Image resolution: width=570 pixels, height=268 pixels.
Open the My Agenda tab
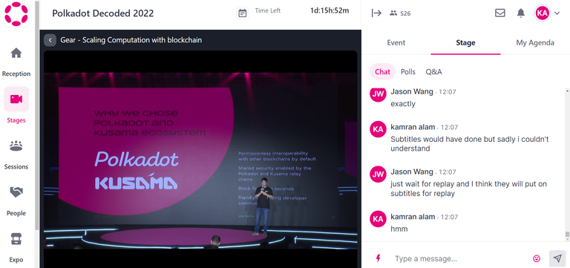pos(535,42)
